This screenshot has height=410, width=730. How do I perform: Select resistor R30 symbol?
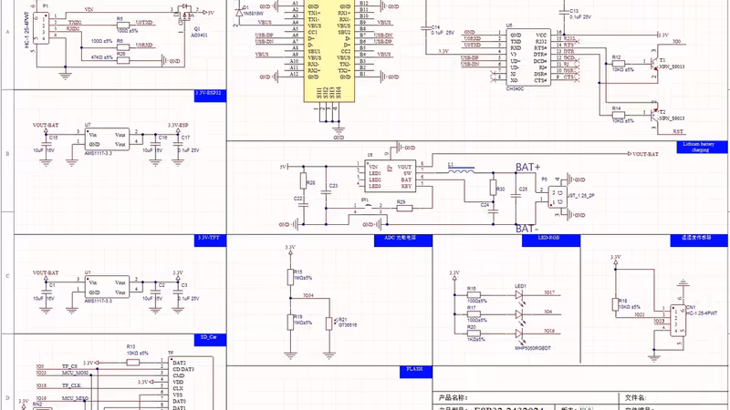coord(494,188)
